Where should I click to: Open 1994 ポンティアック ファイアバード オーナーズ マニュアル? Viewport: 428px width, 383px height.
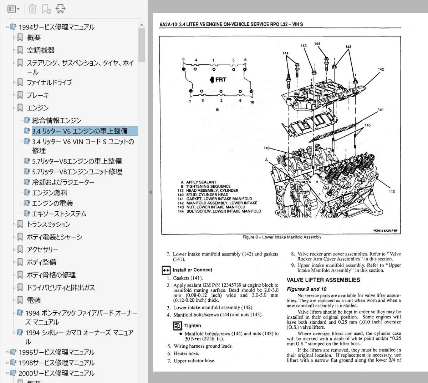[x=81, y=318]
